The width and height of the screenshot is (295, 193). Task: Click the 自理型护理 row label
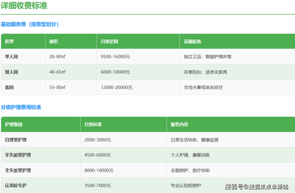click(x=16, y=140)
